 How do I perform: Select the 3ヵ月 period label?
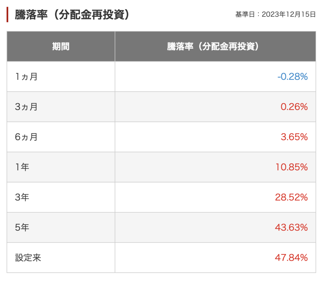pyautogui.click(x=26, y=107)
